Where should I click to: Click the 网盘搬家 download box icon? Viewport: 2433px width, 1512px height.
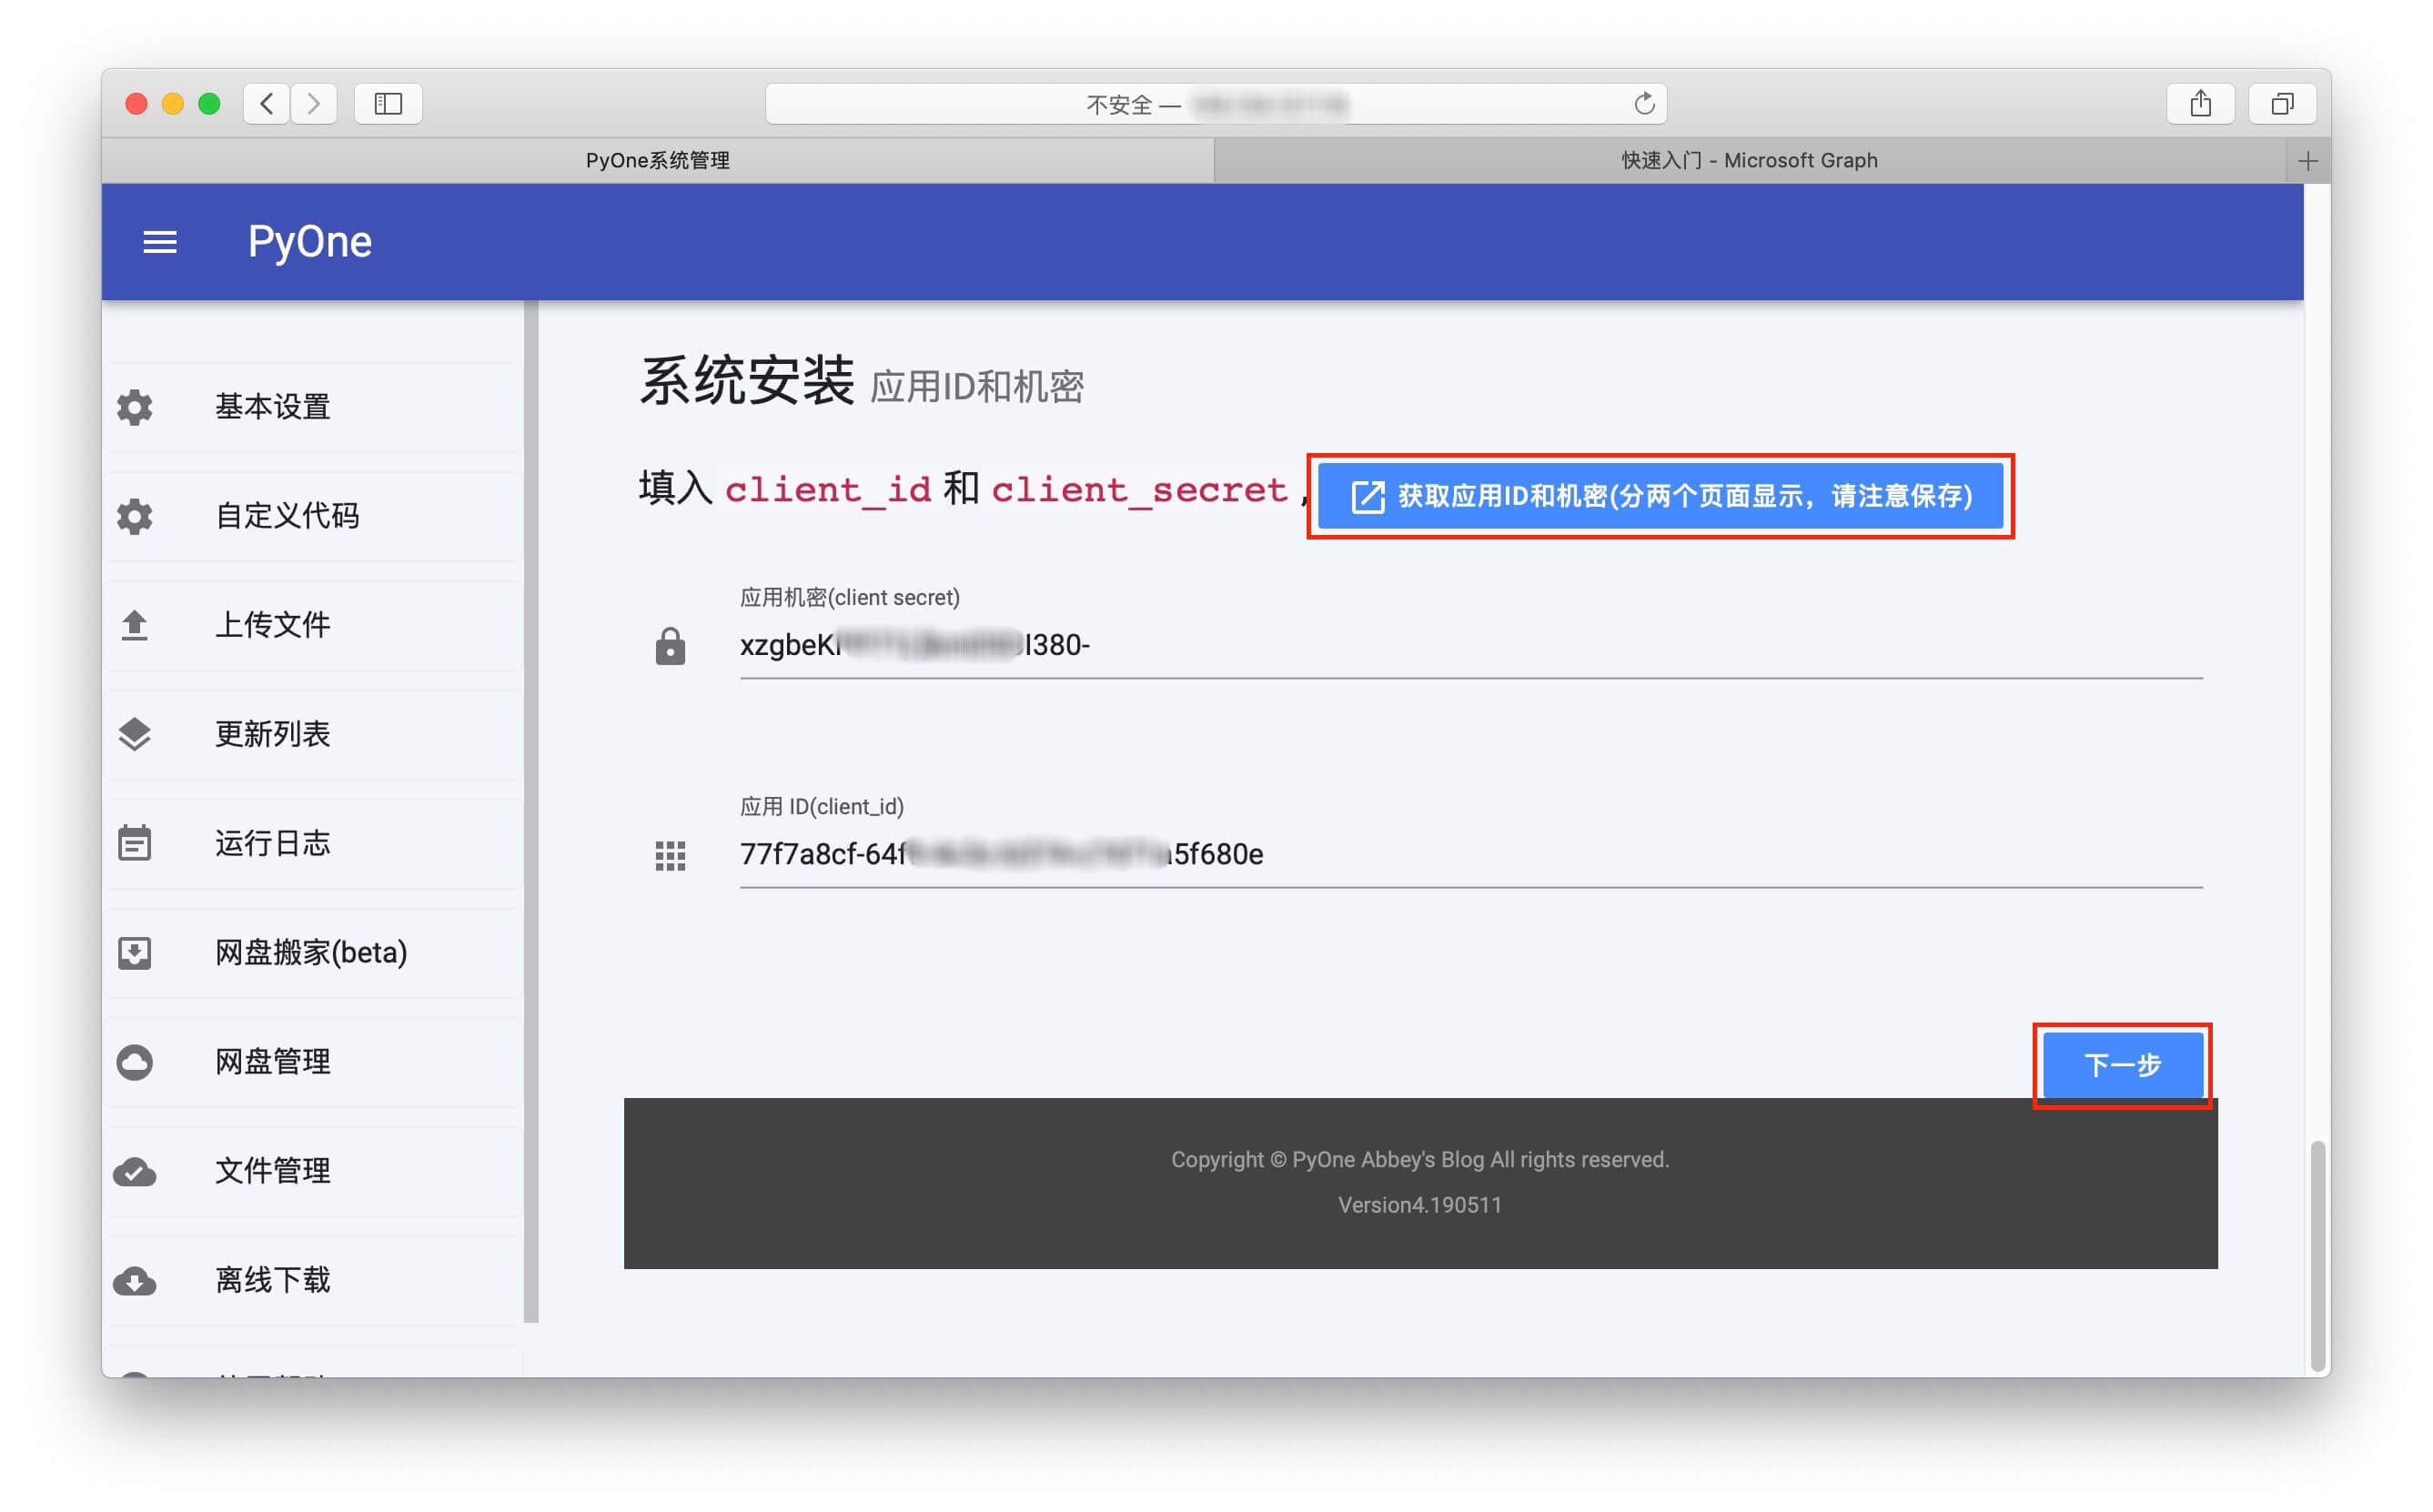coord(135,952)
